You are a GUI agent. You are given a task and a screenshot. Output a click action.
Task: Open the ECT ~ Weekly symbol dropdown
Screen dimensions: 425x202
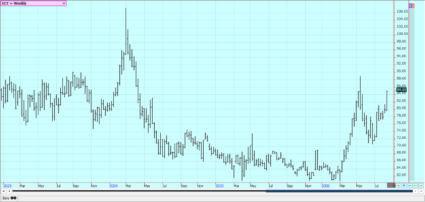coord(33,3)
